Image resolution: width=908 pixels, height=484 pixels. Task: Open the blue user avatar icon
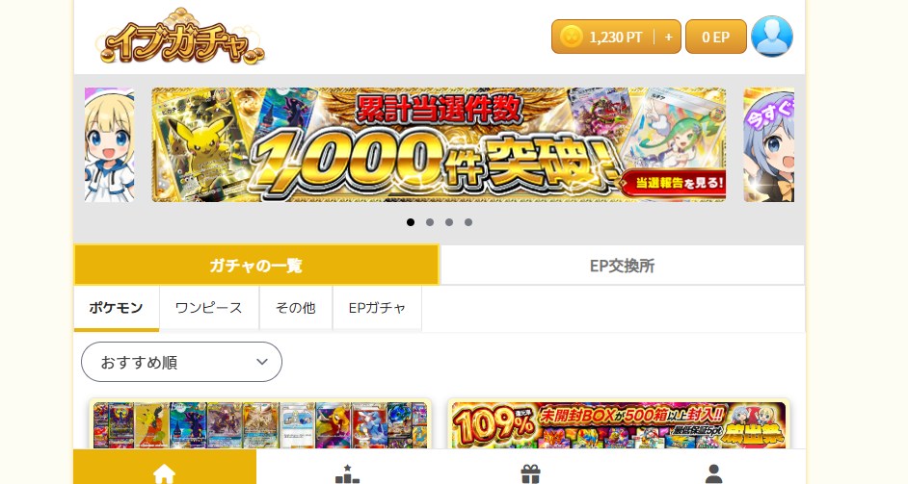(772, 37)
